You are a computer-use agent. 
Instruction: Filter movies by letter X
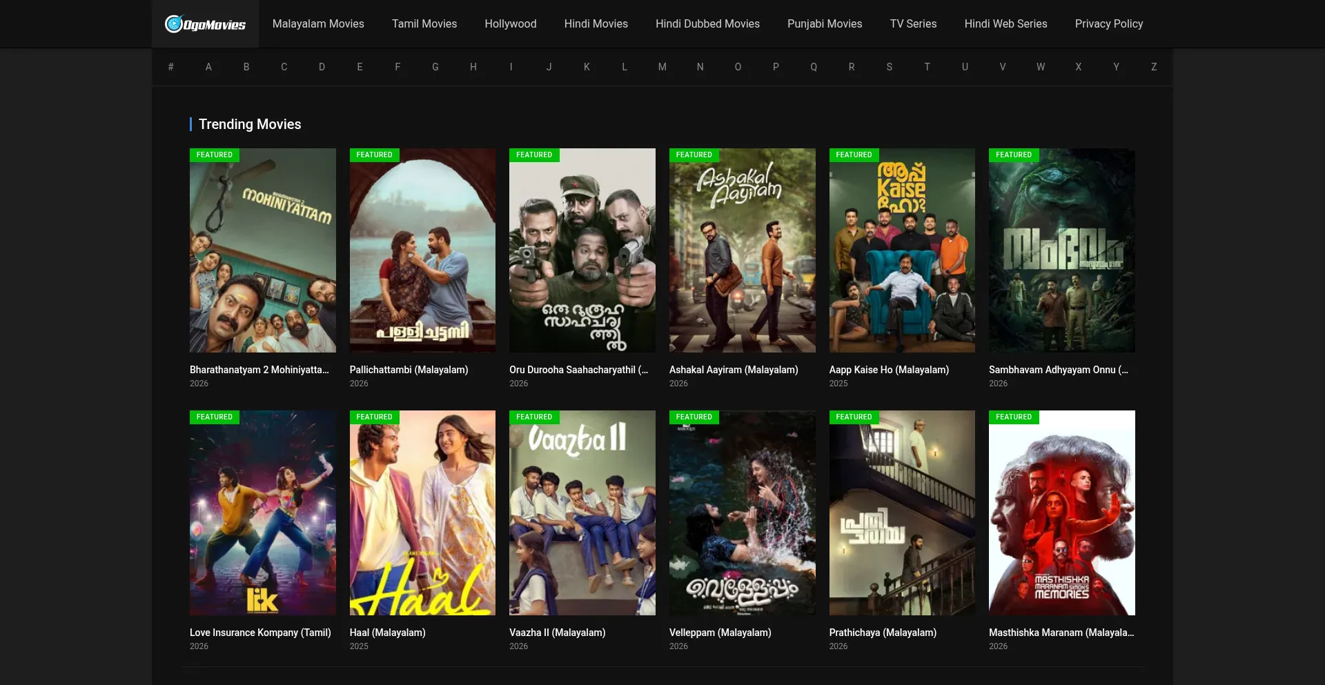click(1079, 67)
